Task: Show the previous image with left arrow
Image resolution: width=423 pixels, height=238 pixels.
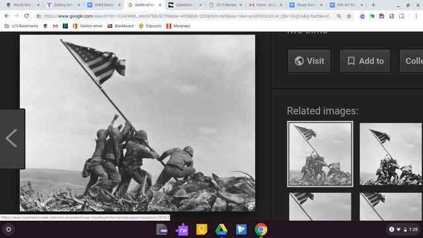Action: [x=12, y=138]
